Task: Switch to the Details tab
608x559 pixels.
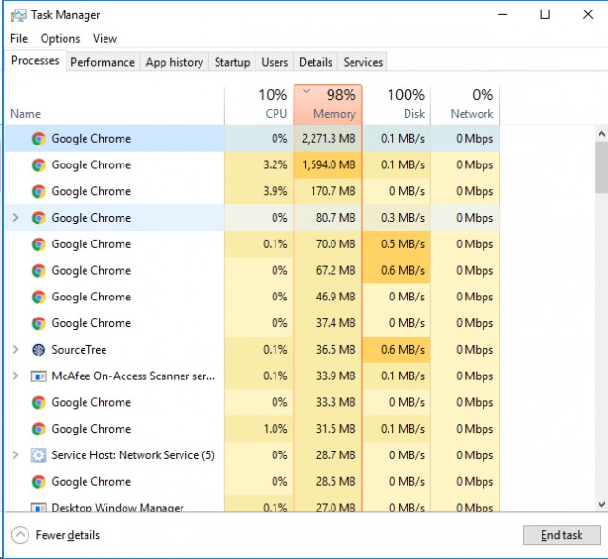Action: [315, 62]
